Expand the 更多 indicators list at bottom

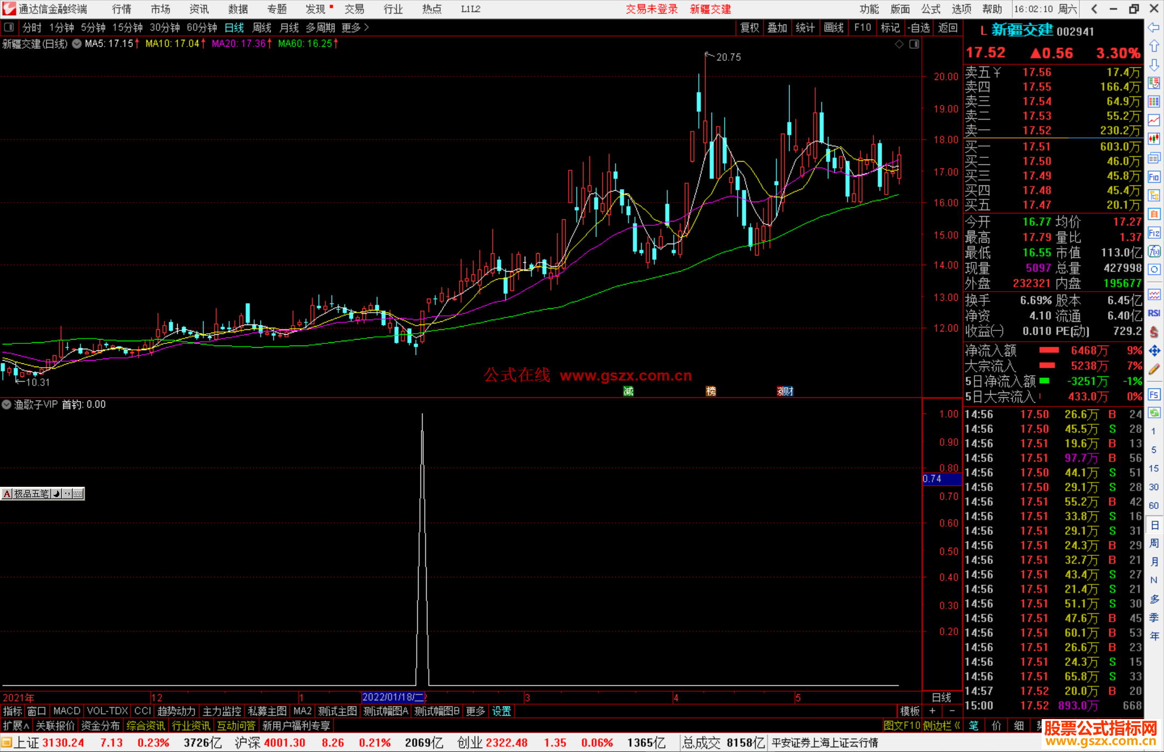(475, 711)
